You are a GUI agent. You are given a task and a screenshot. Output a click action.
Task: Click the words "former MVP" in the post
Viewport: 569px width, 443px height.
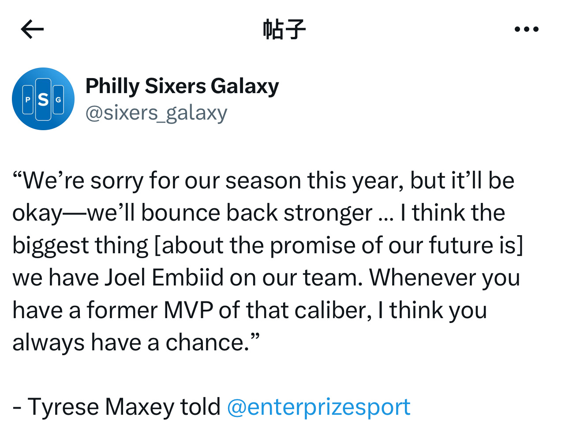(x=150, y=311)
